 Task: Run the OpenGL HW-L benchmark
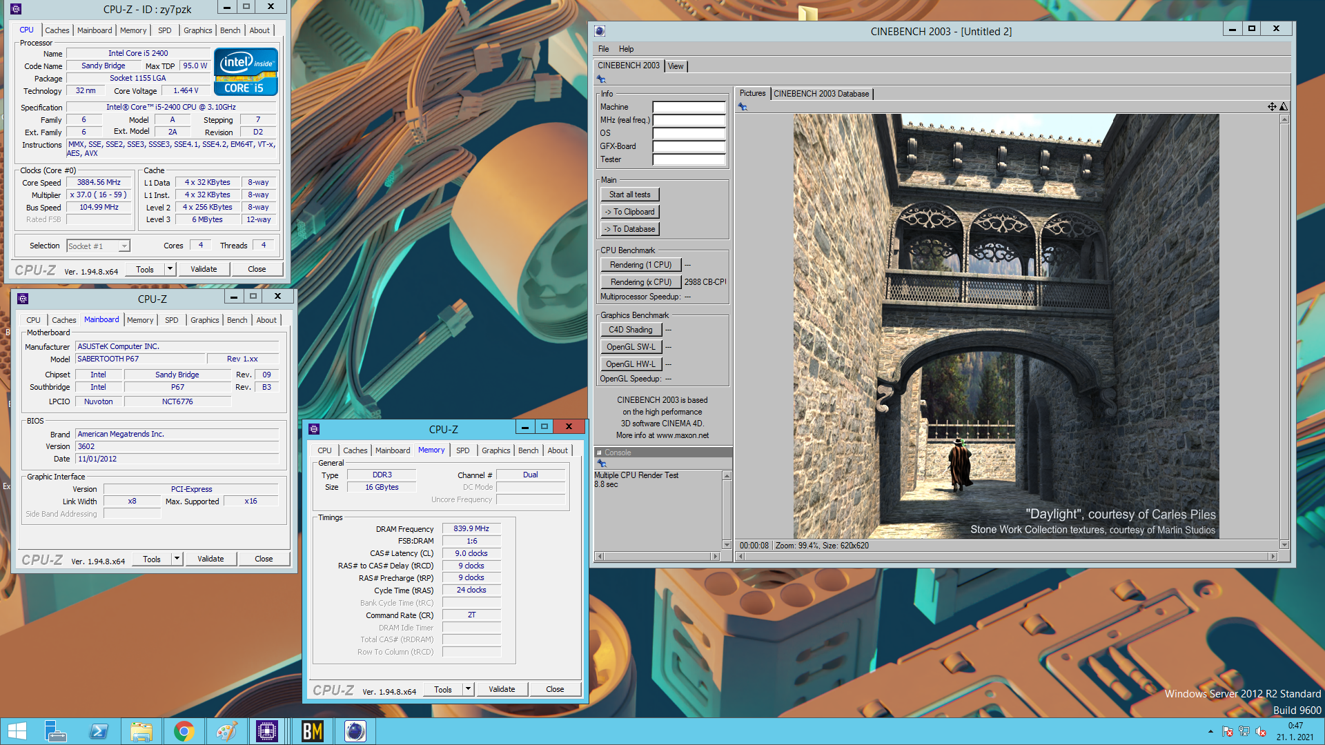[631, 364]
